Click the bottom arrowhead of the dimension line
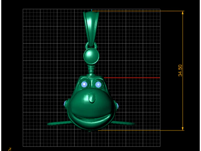Screen dimensions: 201x151 coord(183,129)
